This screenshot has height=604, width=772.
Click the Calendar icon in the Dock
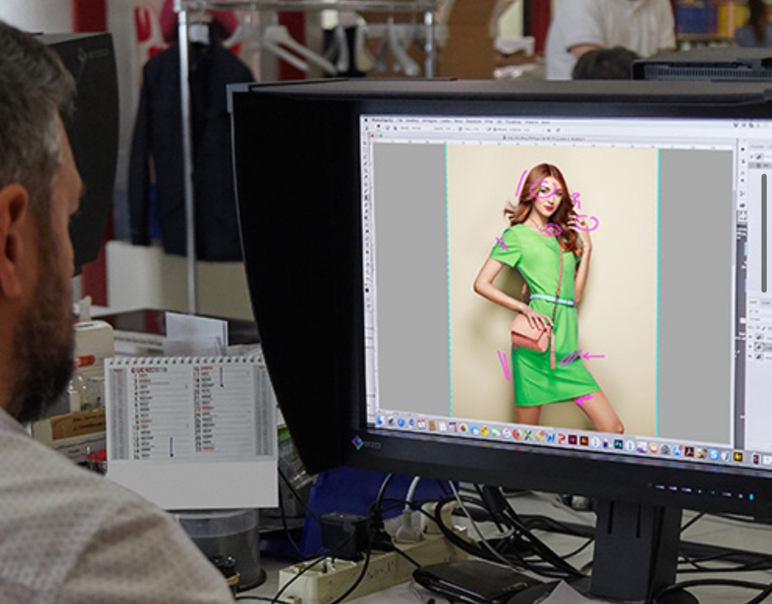(x=421, y=424)
